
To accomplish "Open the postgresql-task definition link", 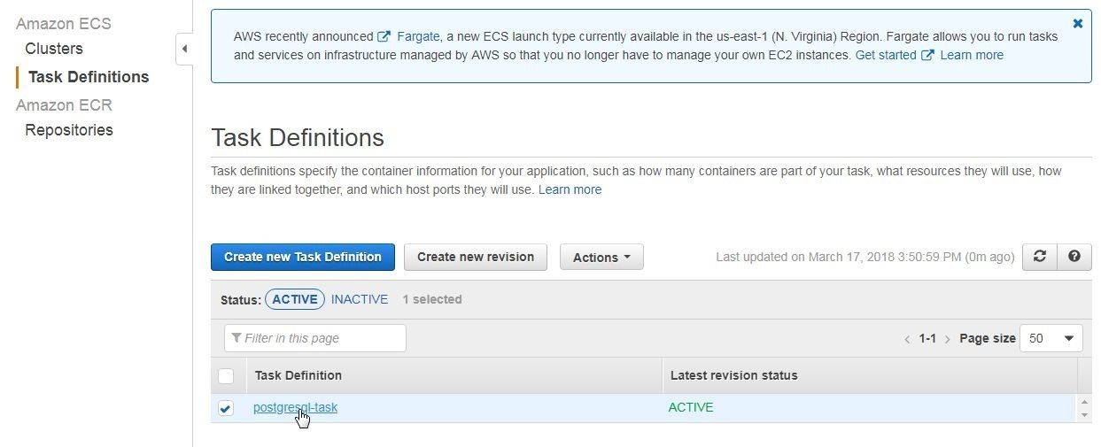I will [295, 407].
